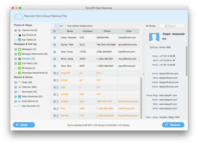
Task: Open the Calendar (289) category
Action: pyautogui.click(x=29, y=87)
